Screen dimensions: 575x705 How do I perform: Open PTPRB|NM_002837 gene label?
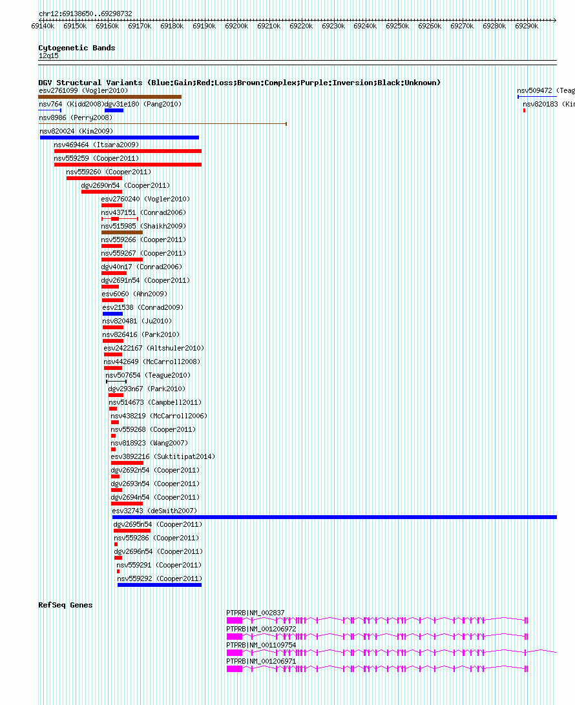[x=255, y=613]
